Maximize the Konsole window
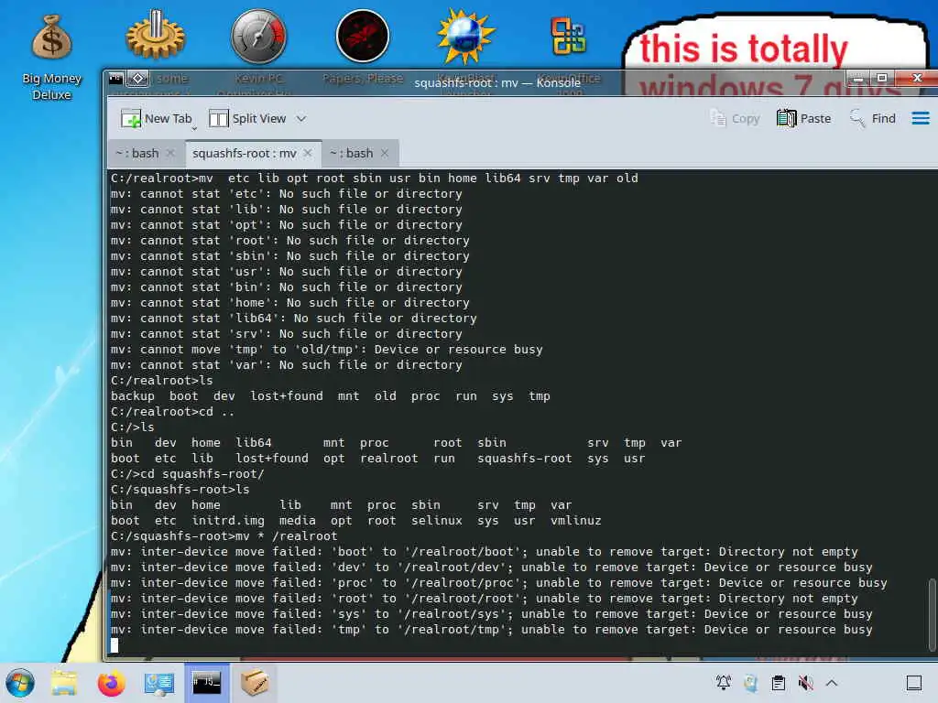Image resolution: width=938 pixels, height=703 pixels. [x=882, y=79]
